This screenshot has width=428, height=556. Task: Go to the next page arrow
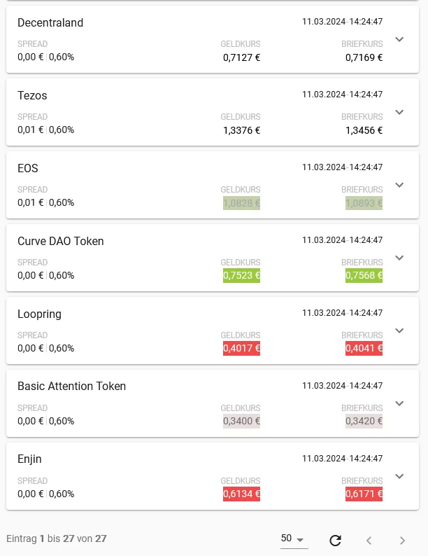pos(402,541)
